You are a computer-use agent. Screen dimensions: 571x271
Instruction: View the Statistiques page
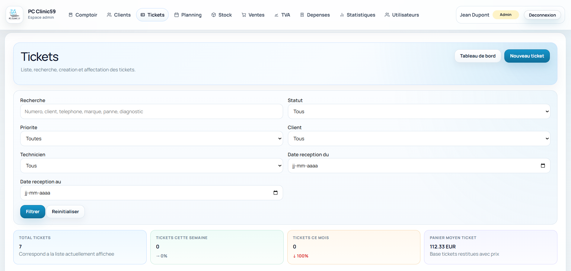tap(358, 15)
